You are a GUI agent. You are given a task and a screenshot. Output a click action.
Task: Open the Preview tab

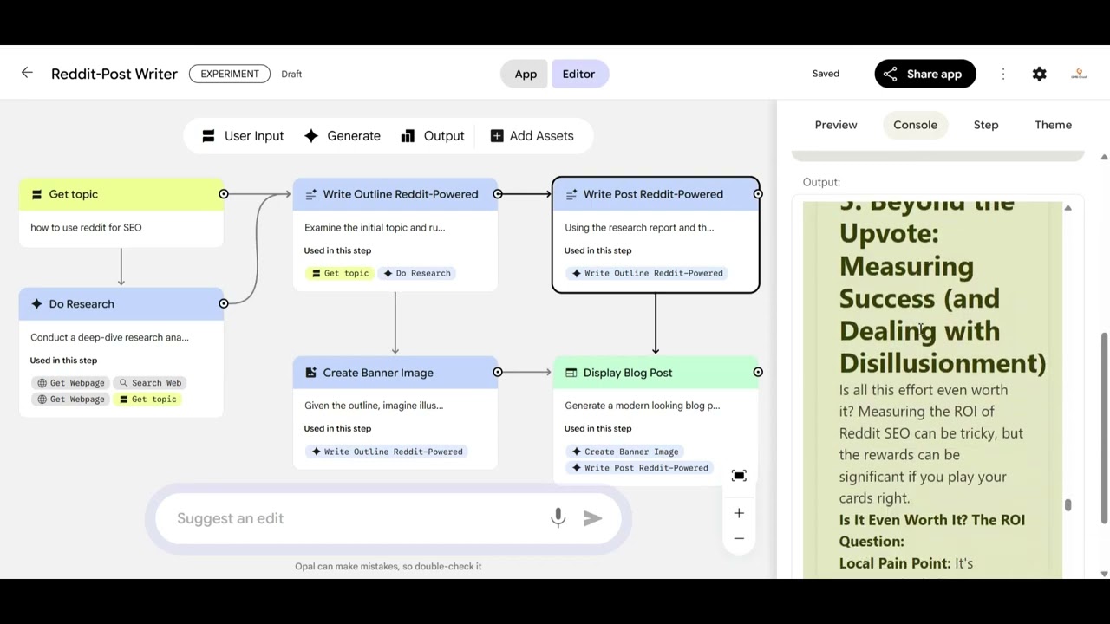click(x=836, y=125)
